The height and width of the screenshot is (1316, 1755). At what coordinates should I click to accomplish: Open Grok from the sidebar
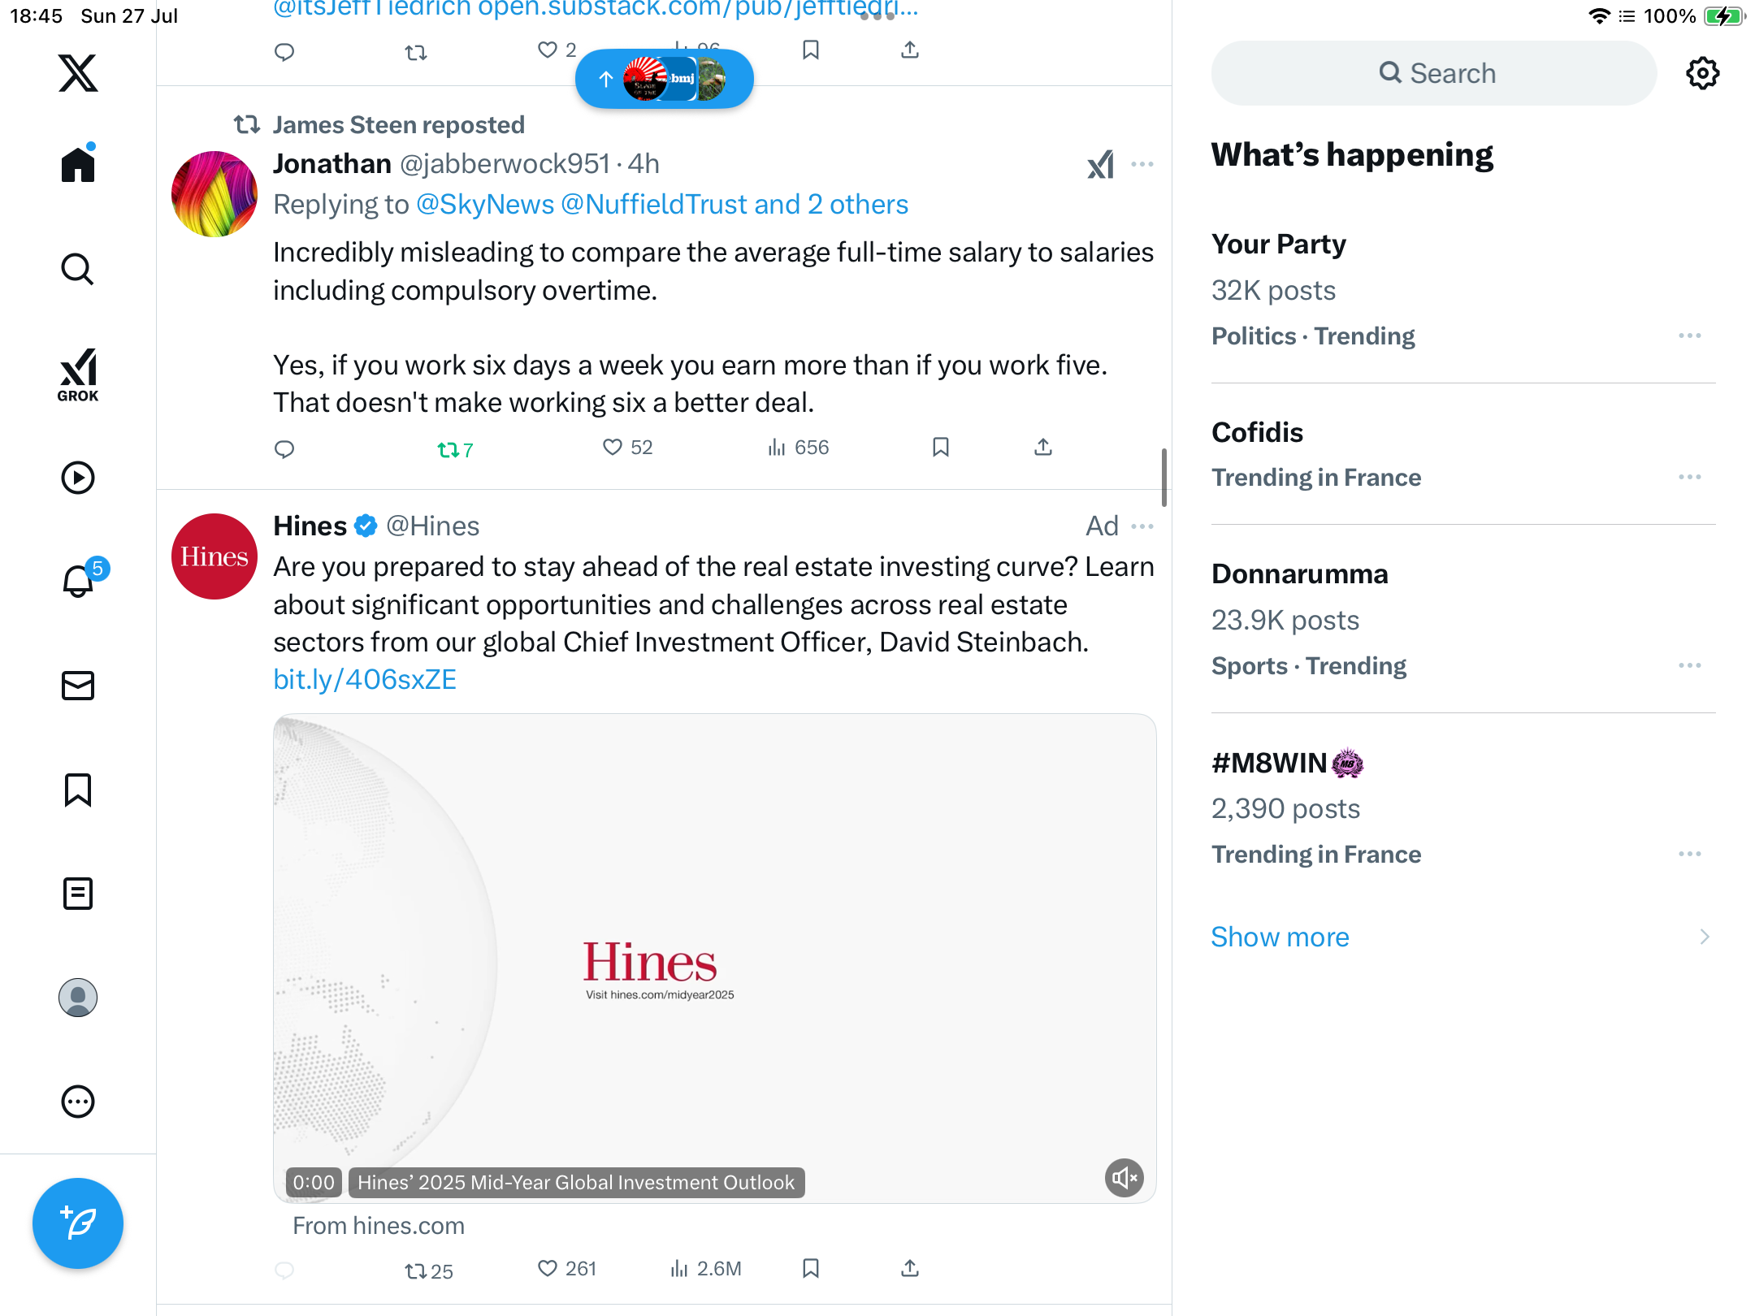(78, 374)
